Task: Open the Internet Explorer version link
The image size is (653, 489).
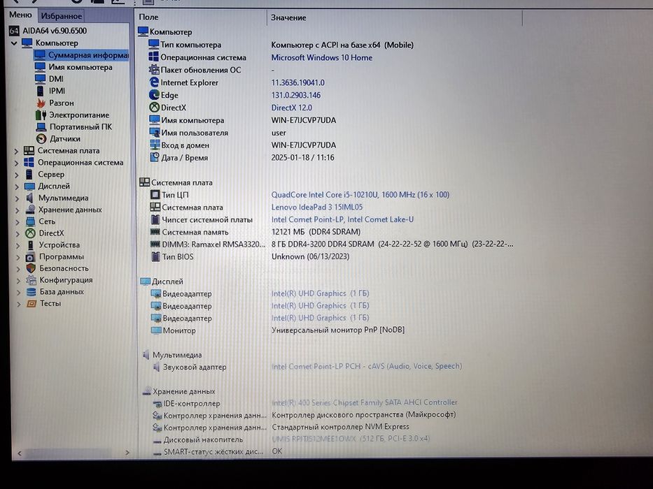Action: (x=297, y=82)
